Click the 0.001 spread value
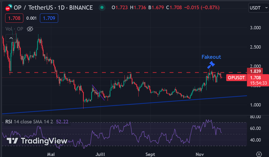This screenshot has width=269, height=157. 32,18
